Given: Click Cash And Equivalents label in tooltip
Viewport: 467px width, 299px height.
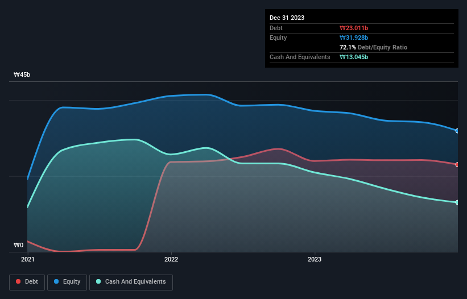Looking at the screenshot, I should coord(300,57).
